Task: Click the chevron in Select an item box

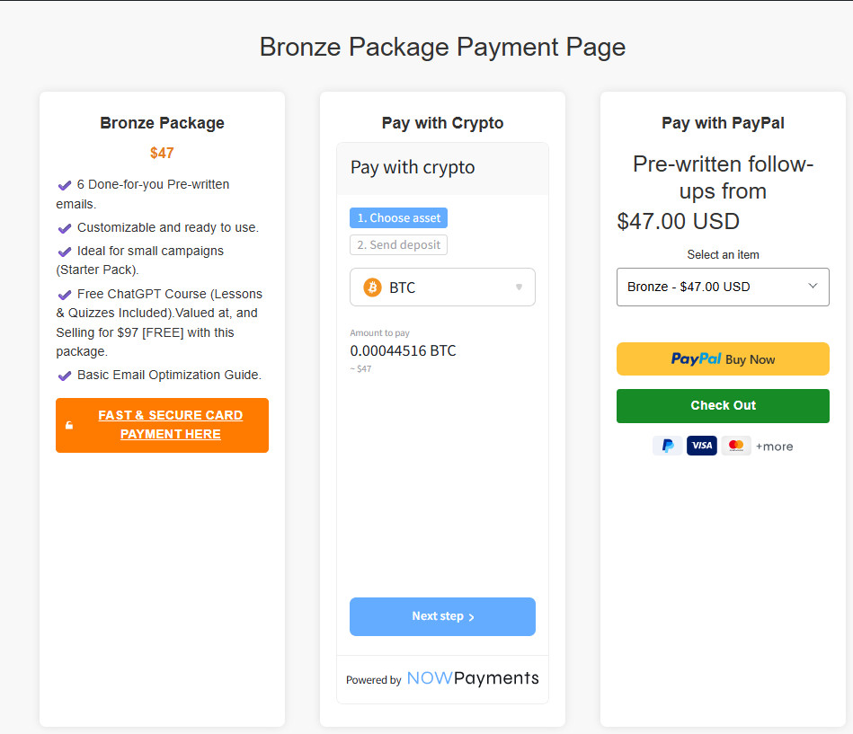Action: pos(813,287)
